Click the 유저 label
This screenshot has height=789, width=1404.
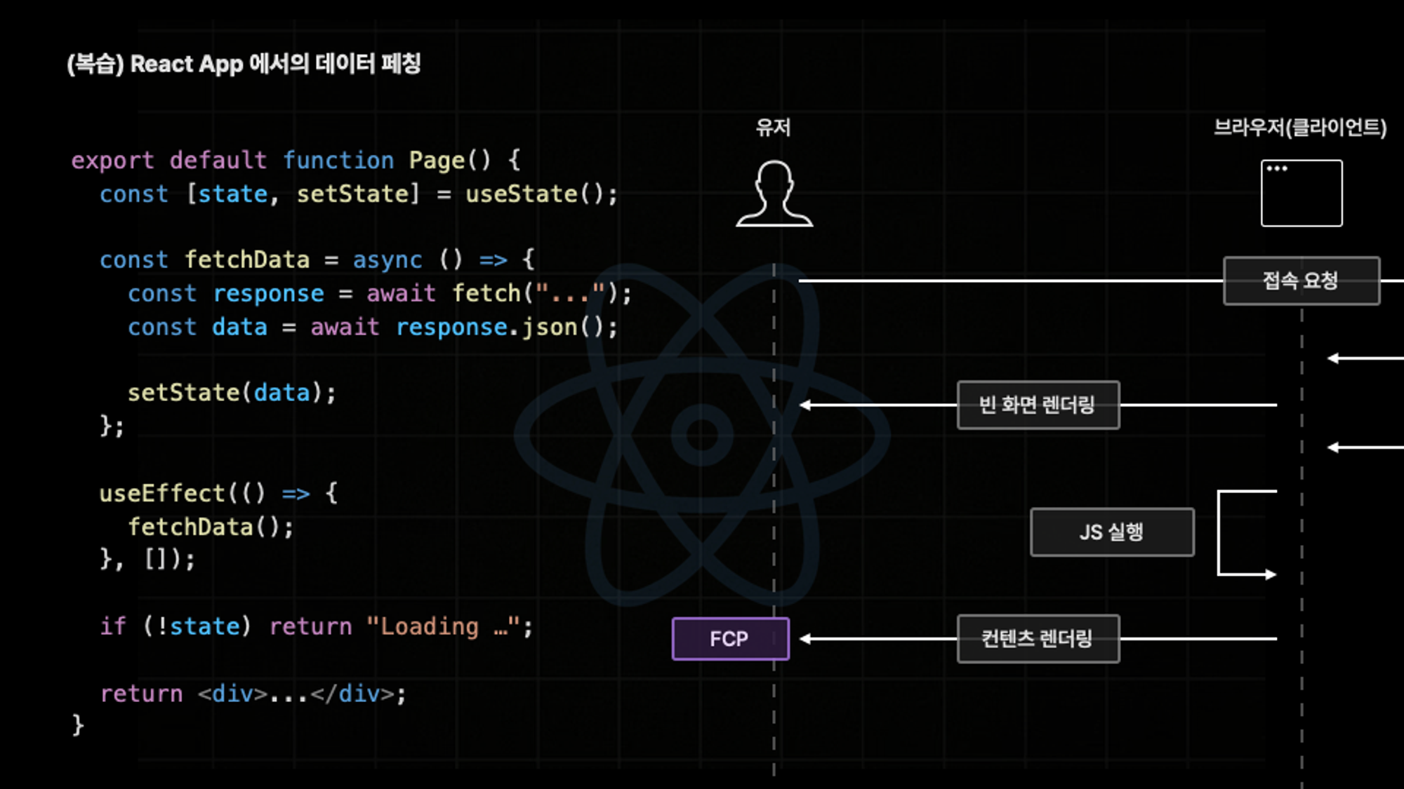pyautogui.click(x=773, y=128)
